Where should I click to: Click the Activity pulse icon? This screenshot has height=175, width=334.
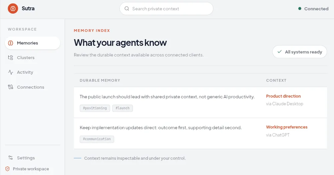coord(11,72)
